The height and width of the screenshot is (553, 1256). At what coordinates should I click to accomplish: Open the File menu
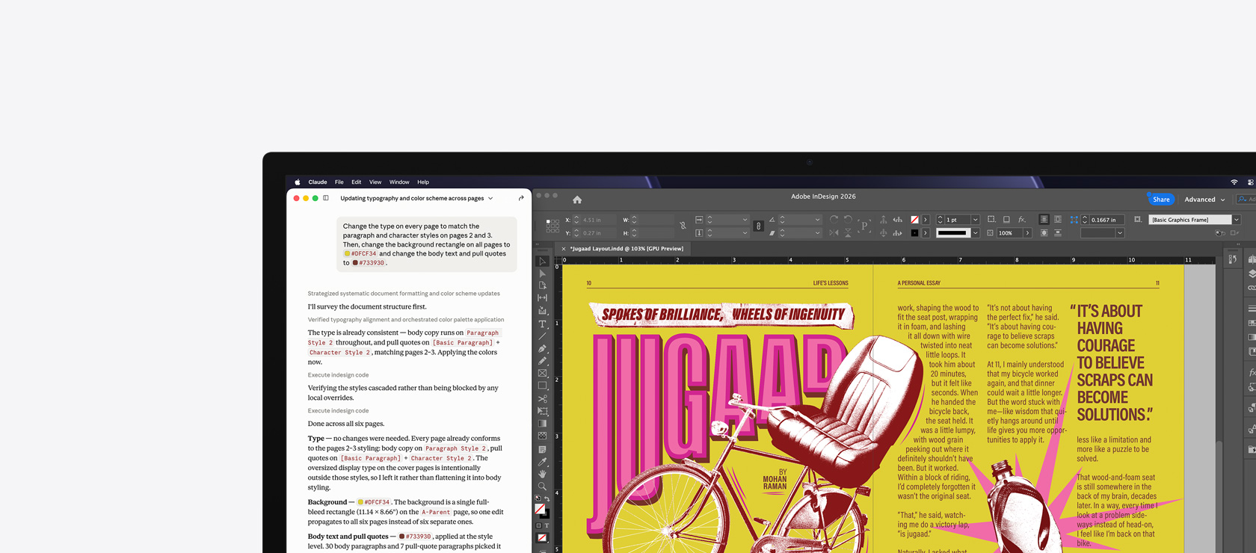[x=339, y=182]
